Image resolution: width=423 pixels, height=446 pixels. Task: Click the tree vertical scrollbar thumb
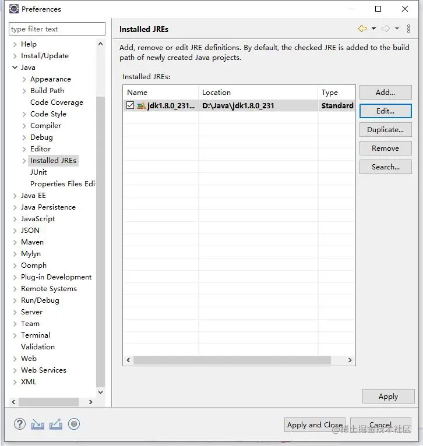[100, 242]
